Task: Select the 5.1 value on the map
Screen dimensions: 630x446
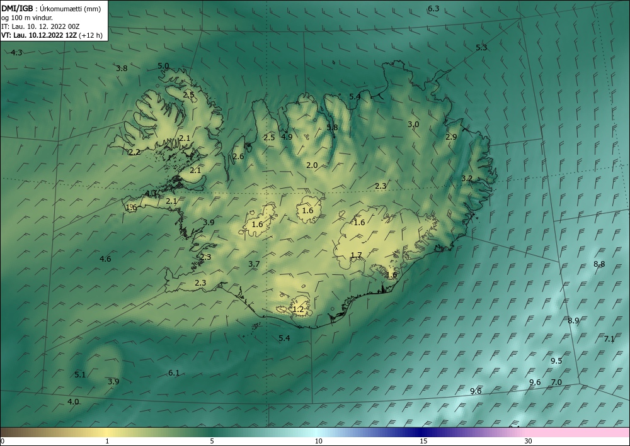Action: [x=80, y=375]
